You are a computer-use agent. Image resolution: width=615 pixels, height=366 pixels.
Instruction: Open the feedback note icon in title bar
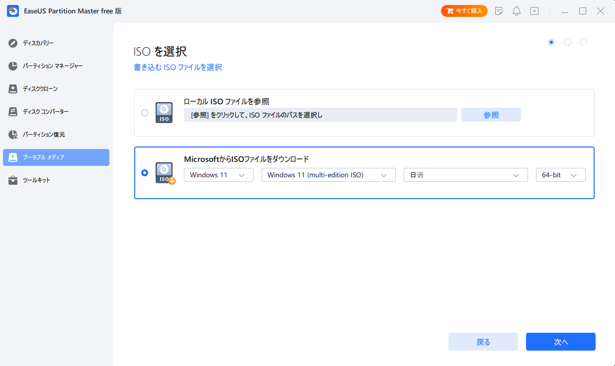(499, 11)
